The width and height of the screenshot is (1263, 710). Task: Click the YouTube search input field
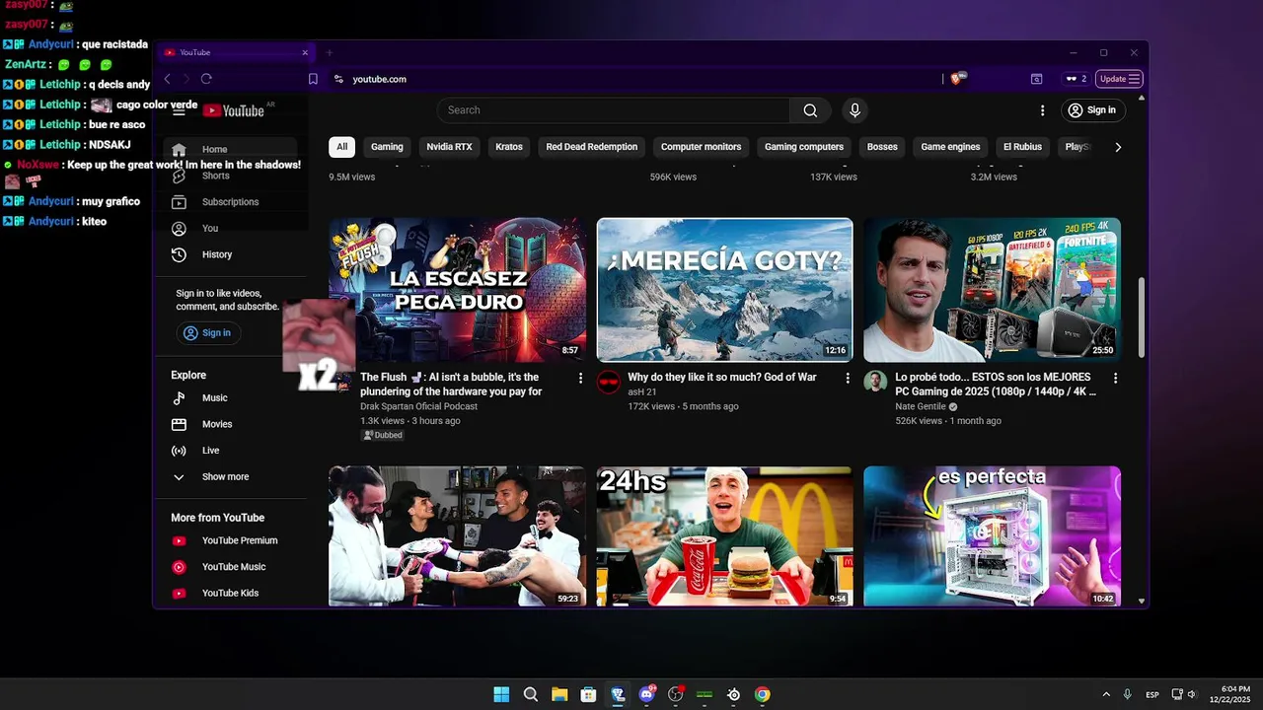[x=613, y=110]
